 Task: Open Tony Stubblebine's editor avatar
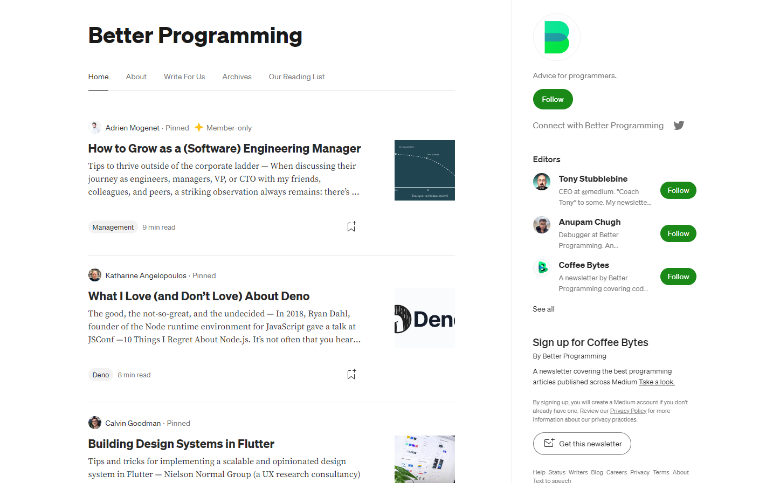[542, 182]
